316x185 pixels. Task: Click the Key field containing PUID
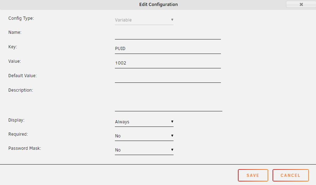pos(168,49)
